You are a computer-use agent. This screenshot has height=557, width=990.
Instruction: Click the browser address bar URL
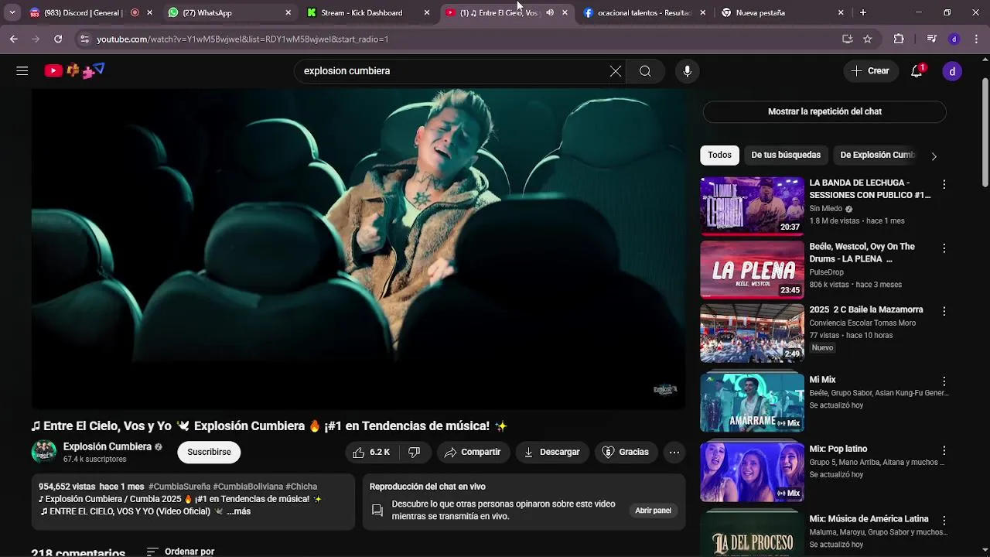pos(243,39)
